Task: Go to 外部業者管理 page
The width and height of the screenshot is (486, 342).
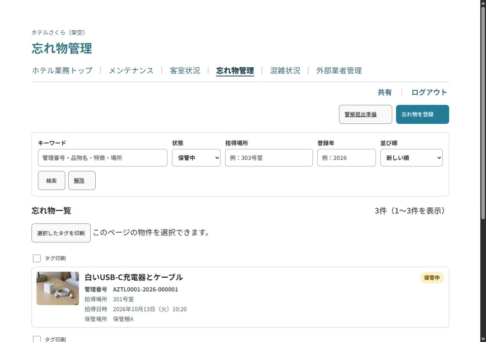Action: [x=339, y=71]
